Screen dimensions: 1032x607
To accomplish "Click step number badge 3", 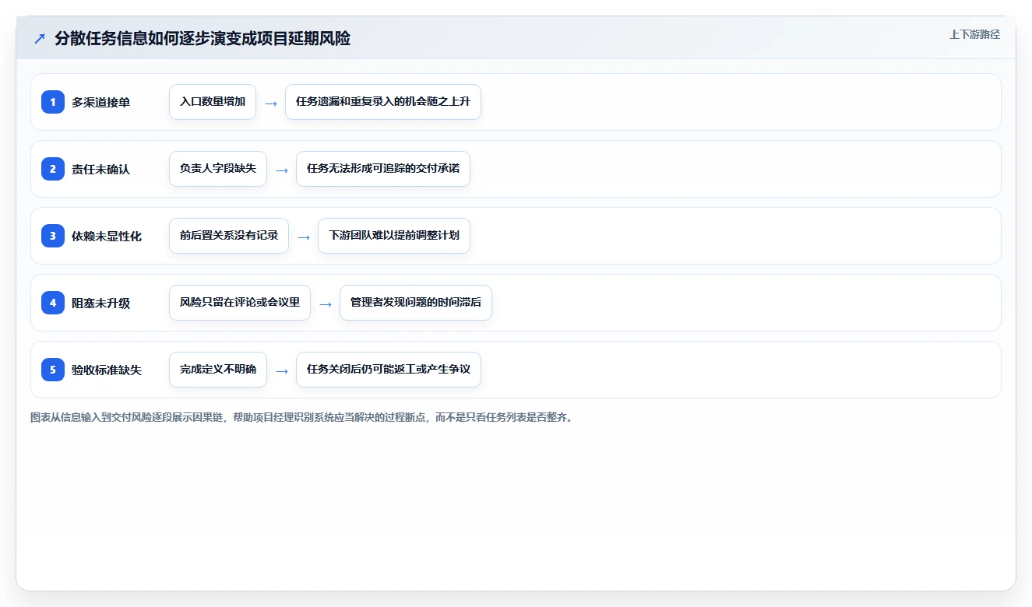I will tap(53, 236).
